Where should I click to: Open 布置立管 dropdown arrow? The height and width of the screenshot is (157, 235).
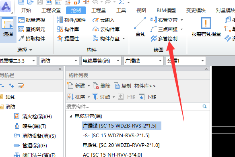coord(181,20)
